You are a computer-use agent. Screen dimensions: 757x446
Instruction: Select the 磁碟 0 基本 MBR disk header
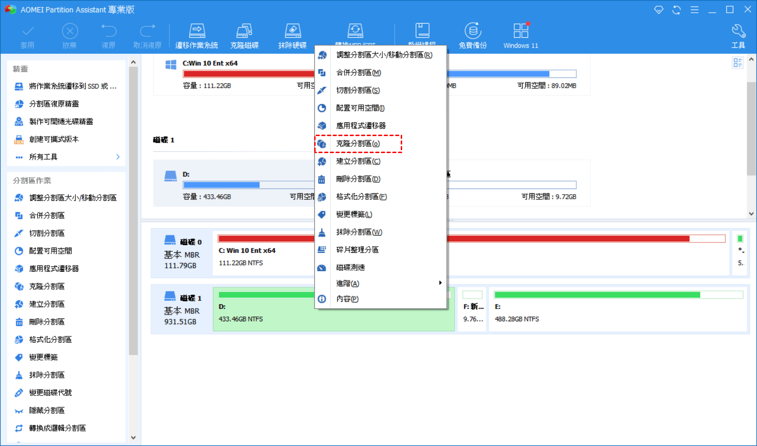point(183,253)
